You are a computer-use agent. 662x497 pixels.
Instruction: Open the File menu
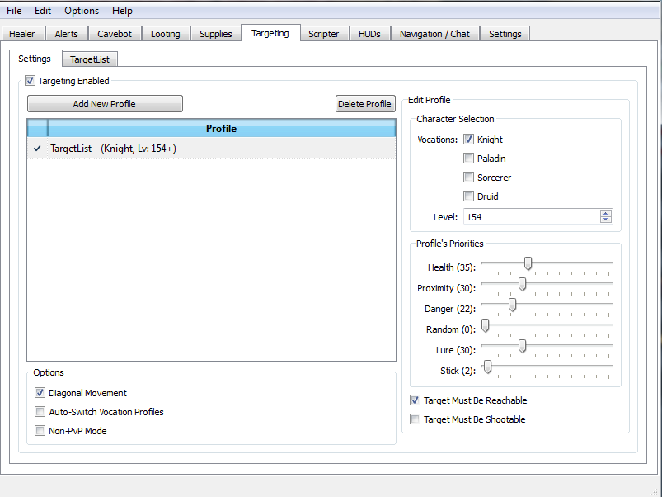tap(14, 11)
